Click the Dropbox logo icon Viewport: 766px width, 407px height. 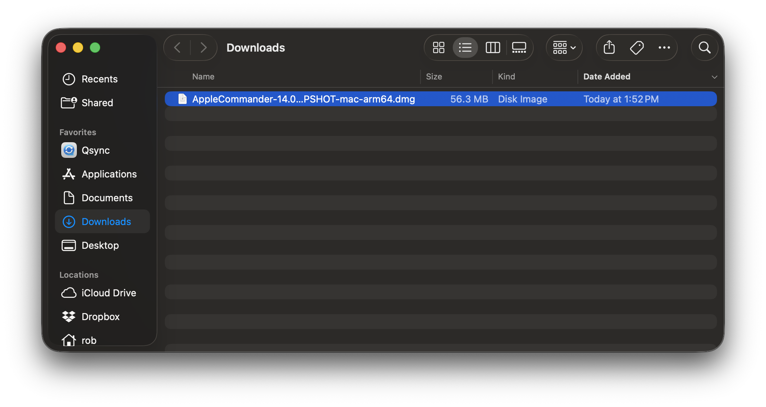(69, 316)
